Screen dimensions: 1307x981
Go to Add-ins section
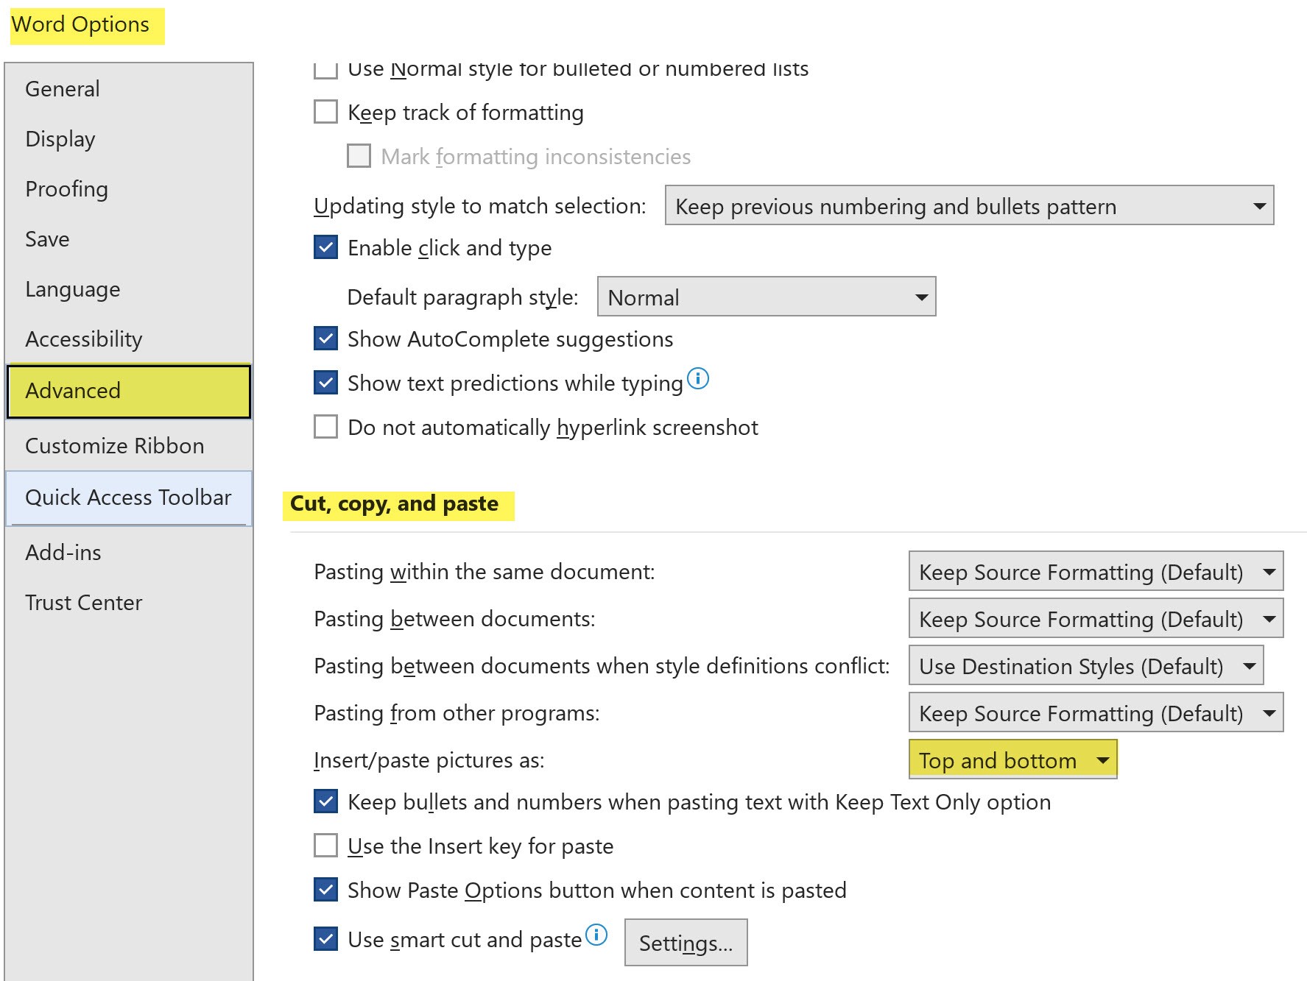coord(129,553)
